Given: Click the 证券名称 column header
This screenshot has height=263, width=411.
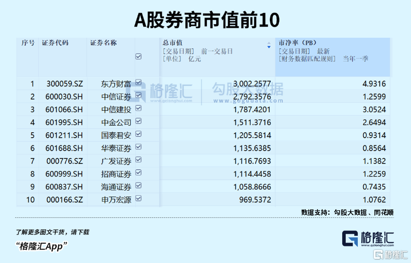Looking at the screenshot, I should tap(111, 57).
